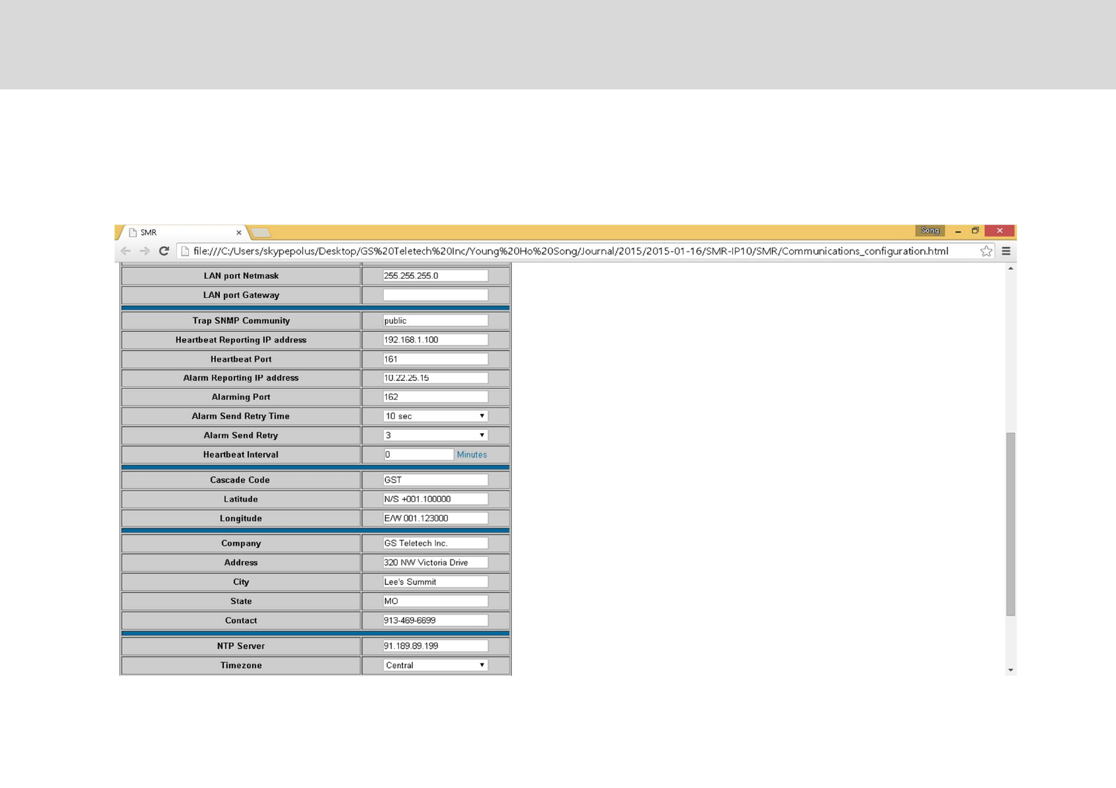The height and width of the screenshot is (788, 1116).
Task: Edit the Contact phone field
Action: 435,620
